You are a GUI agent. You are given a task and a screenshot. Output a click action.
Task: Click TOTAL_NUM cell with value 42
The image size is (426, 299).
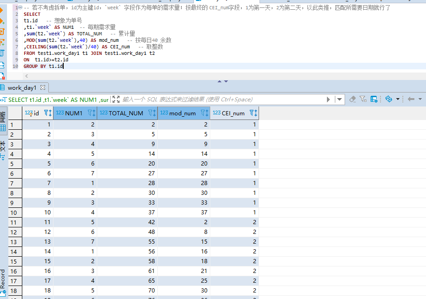click(x=127, y=222)
